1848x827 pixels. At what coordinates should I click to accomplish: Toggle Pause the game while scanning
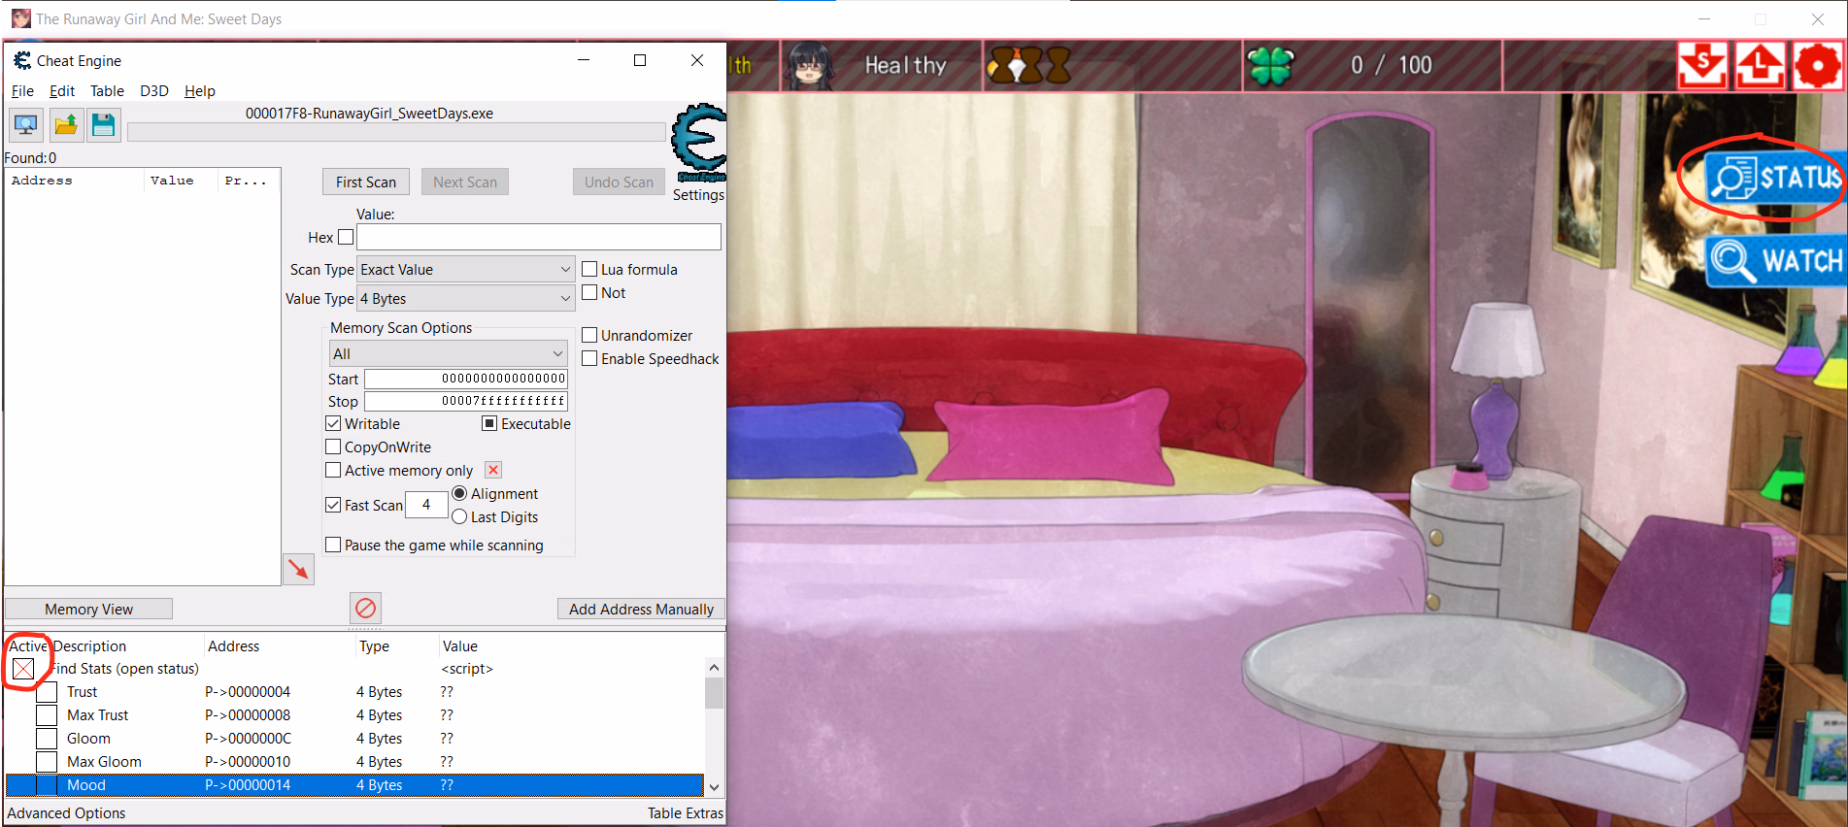[x=333, y=546]
